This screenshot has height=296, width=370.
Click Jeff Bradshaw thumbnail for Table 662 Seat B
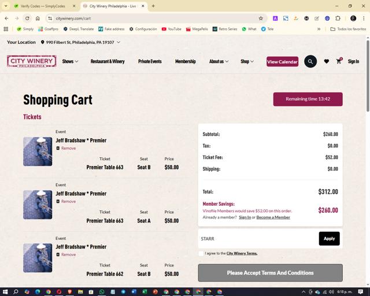(x=38, y=258)
